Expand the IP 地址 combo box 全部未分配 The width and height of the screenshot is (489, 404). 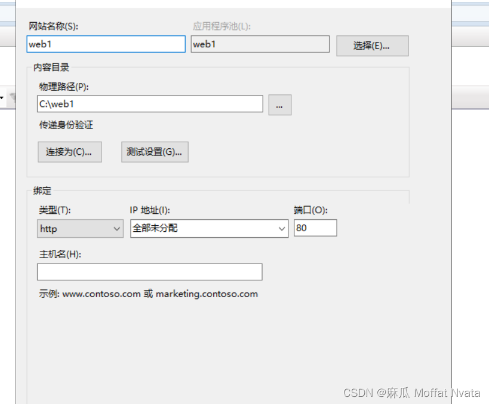[x=209, y=228]
